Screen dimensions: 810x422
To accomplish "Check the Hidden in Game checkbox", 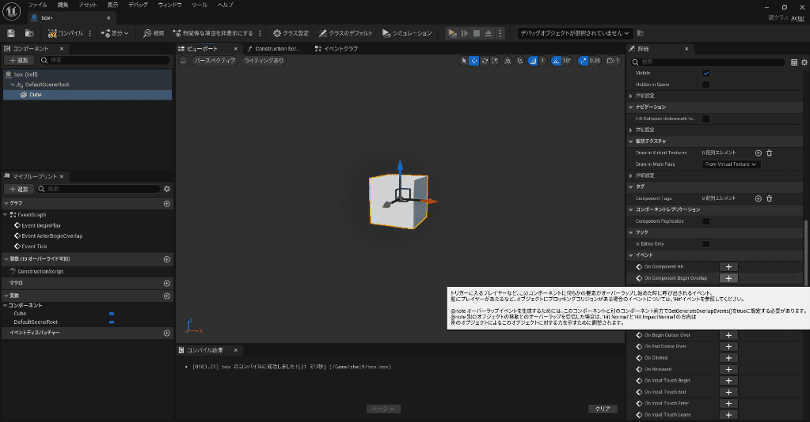I will pos(705,85).
